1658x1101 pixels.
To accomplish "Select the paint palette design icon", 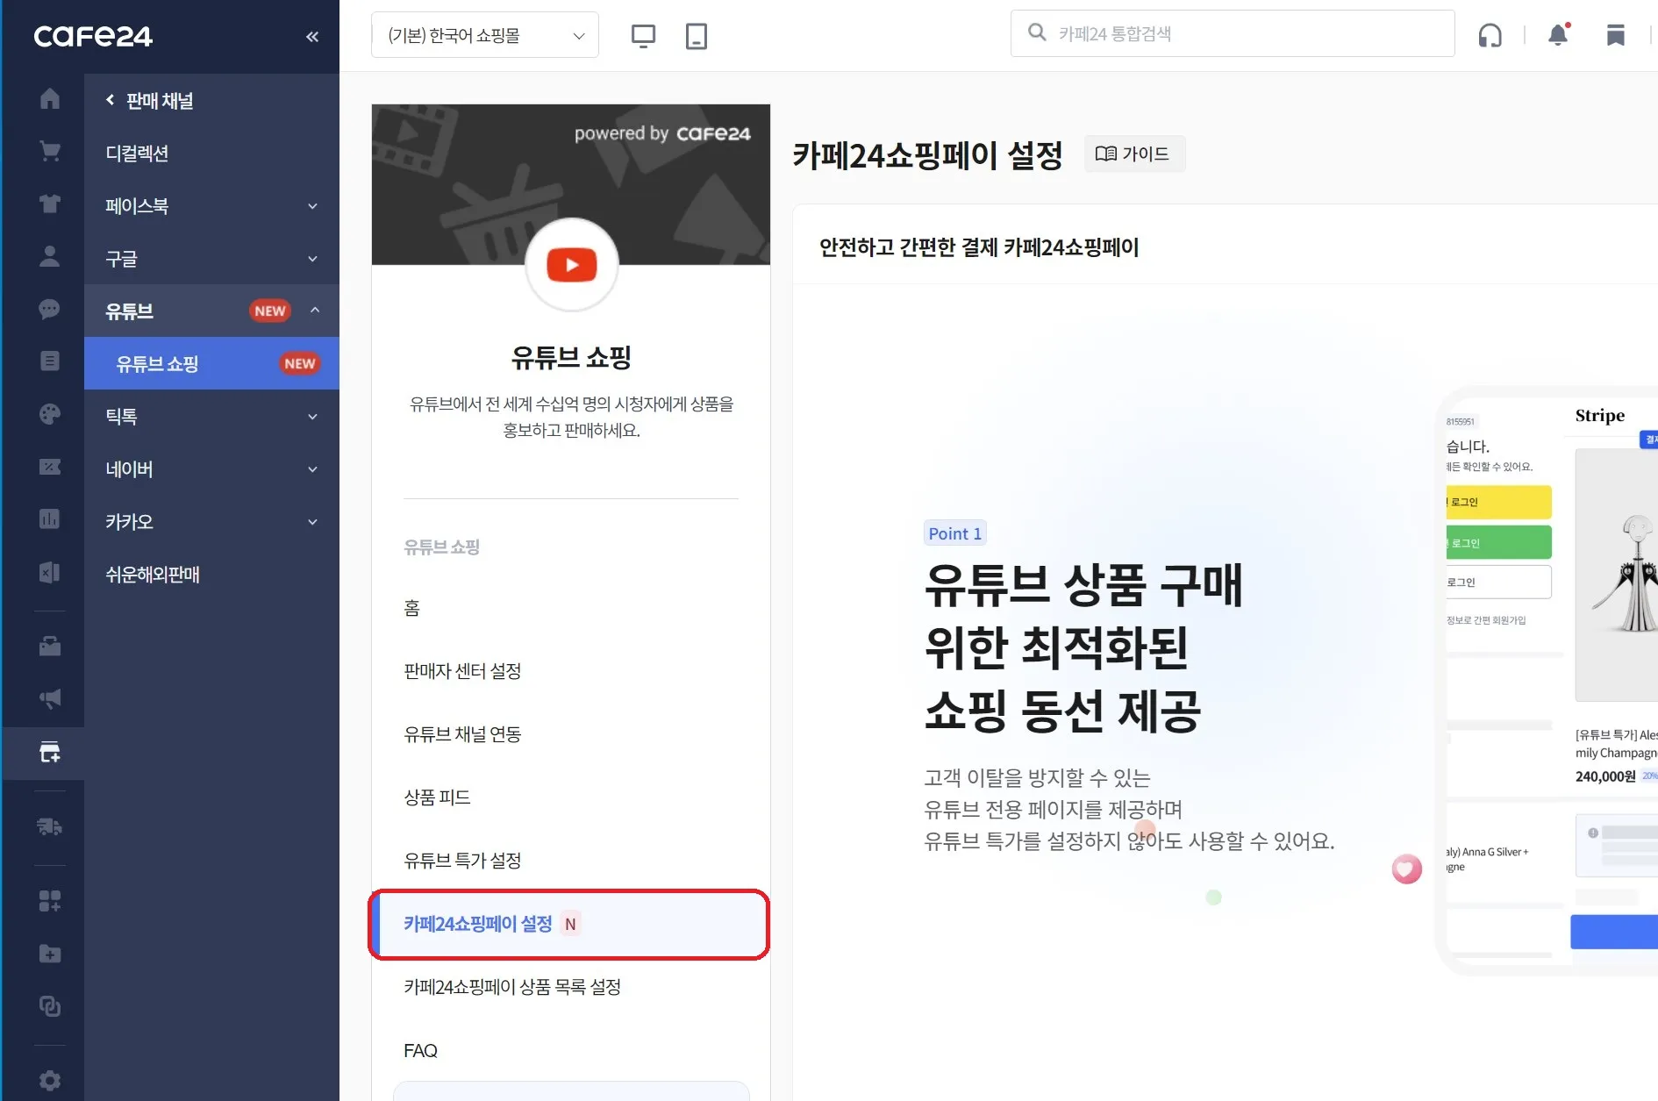I will (x=50, y=413).
